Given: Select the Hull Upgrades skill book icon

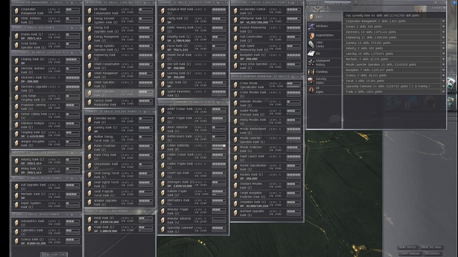Looking at the screenshot, I should (16, 187).
